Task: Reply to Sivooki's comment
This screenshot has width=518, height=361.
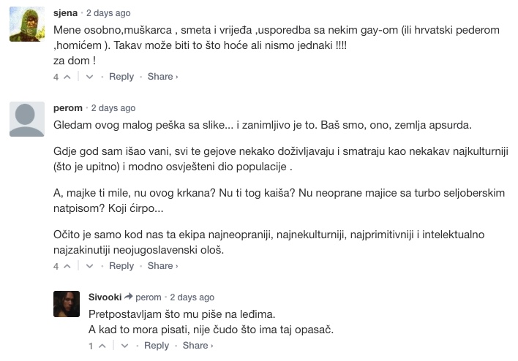Action: click(157, 346)
